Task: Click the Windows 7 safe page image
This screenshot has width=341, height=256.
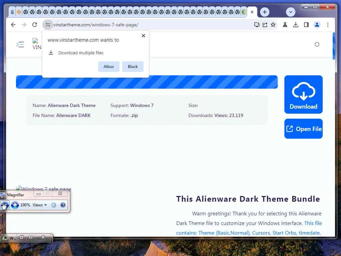Action: (44, 188)
